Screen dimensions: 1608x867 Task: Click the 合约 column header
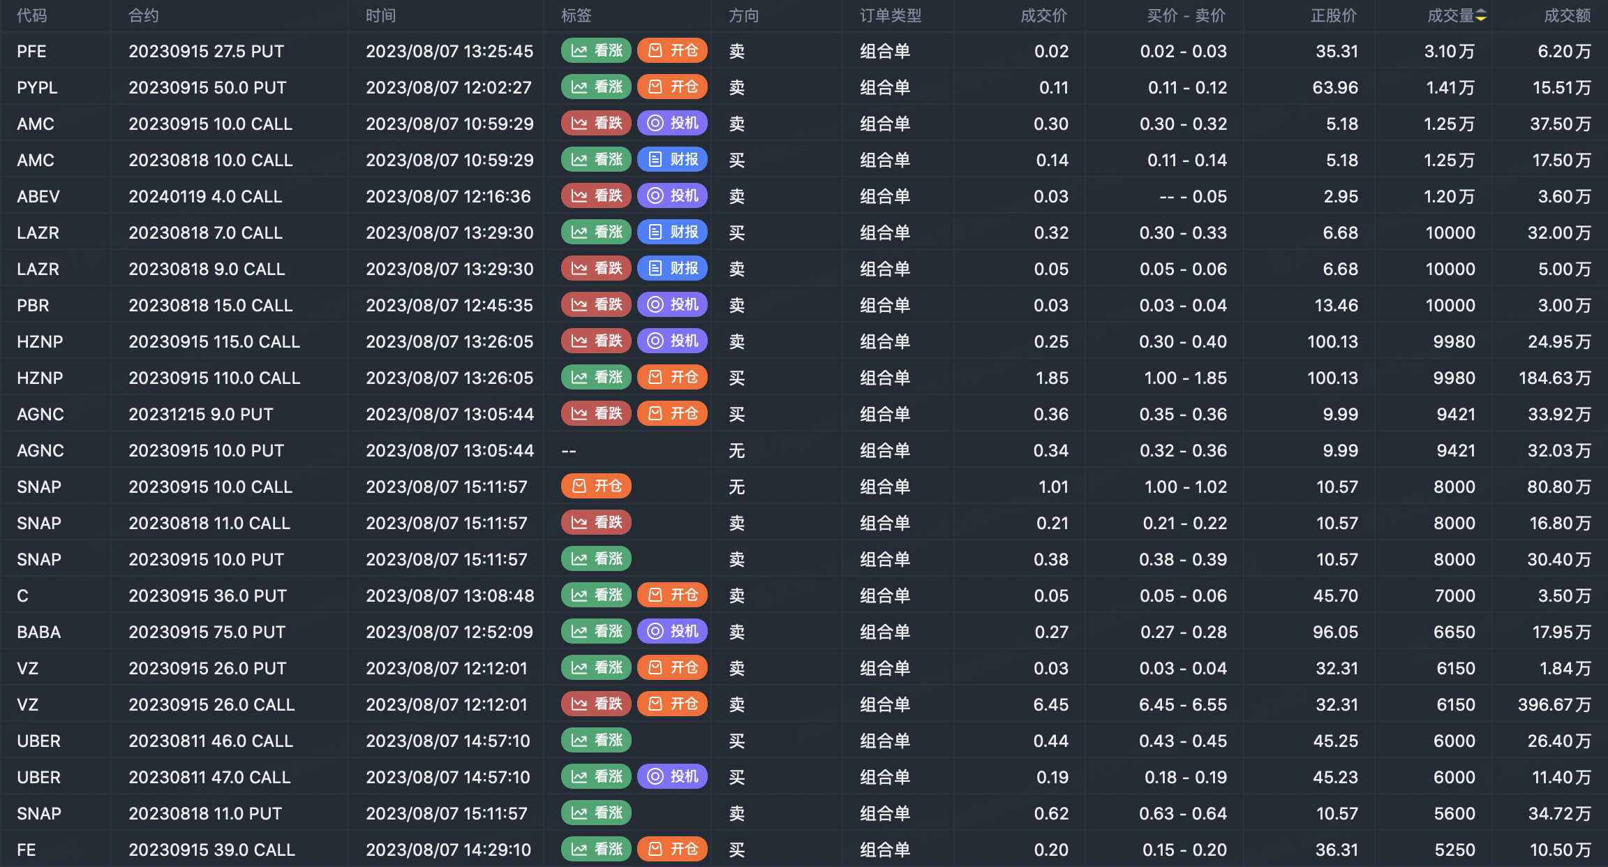coord(144,15)
